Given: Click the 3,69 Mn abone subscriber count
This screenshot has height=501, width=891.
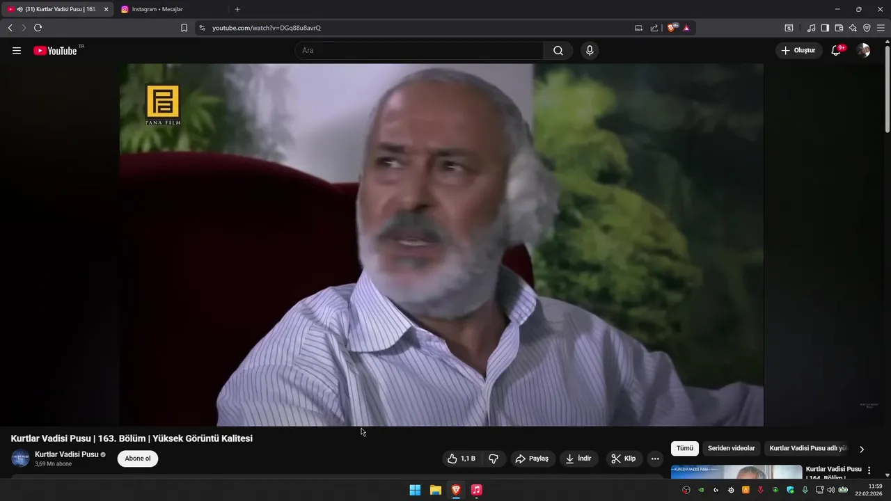Looking at the screenshot, I should (54, 464).
